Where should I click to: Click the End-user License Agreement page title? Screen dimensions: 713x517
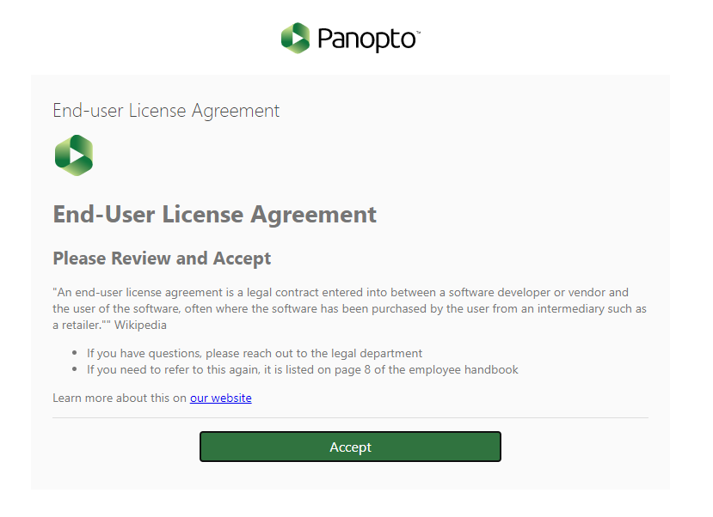click(x=166, y=110)
